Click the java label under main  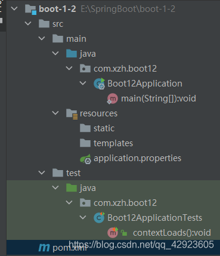click(88, 54)
